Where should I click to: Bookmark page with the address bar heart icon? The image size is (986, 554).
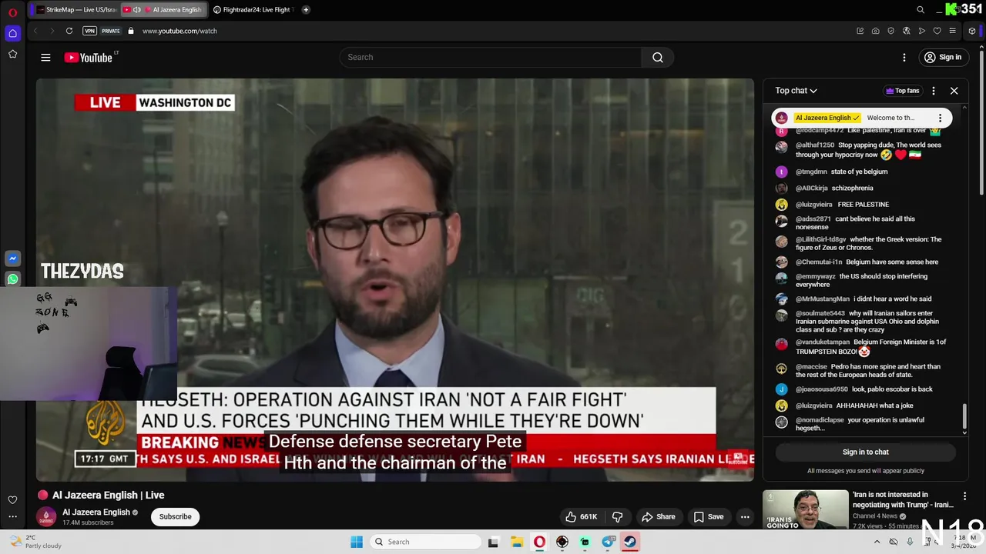point(937,31)
